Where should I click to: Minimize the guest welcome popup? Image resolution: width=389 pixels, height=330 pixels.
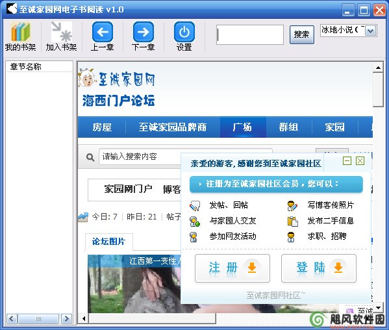tap(347, 161)
